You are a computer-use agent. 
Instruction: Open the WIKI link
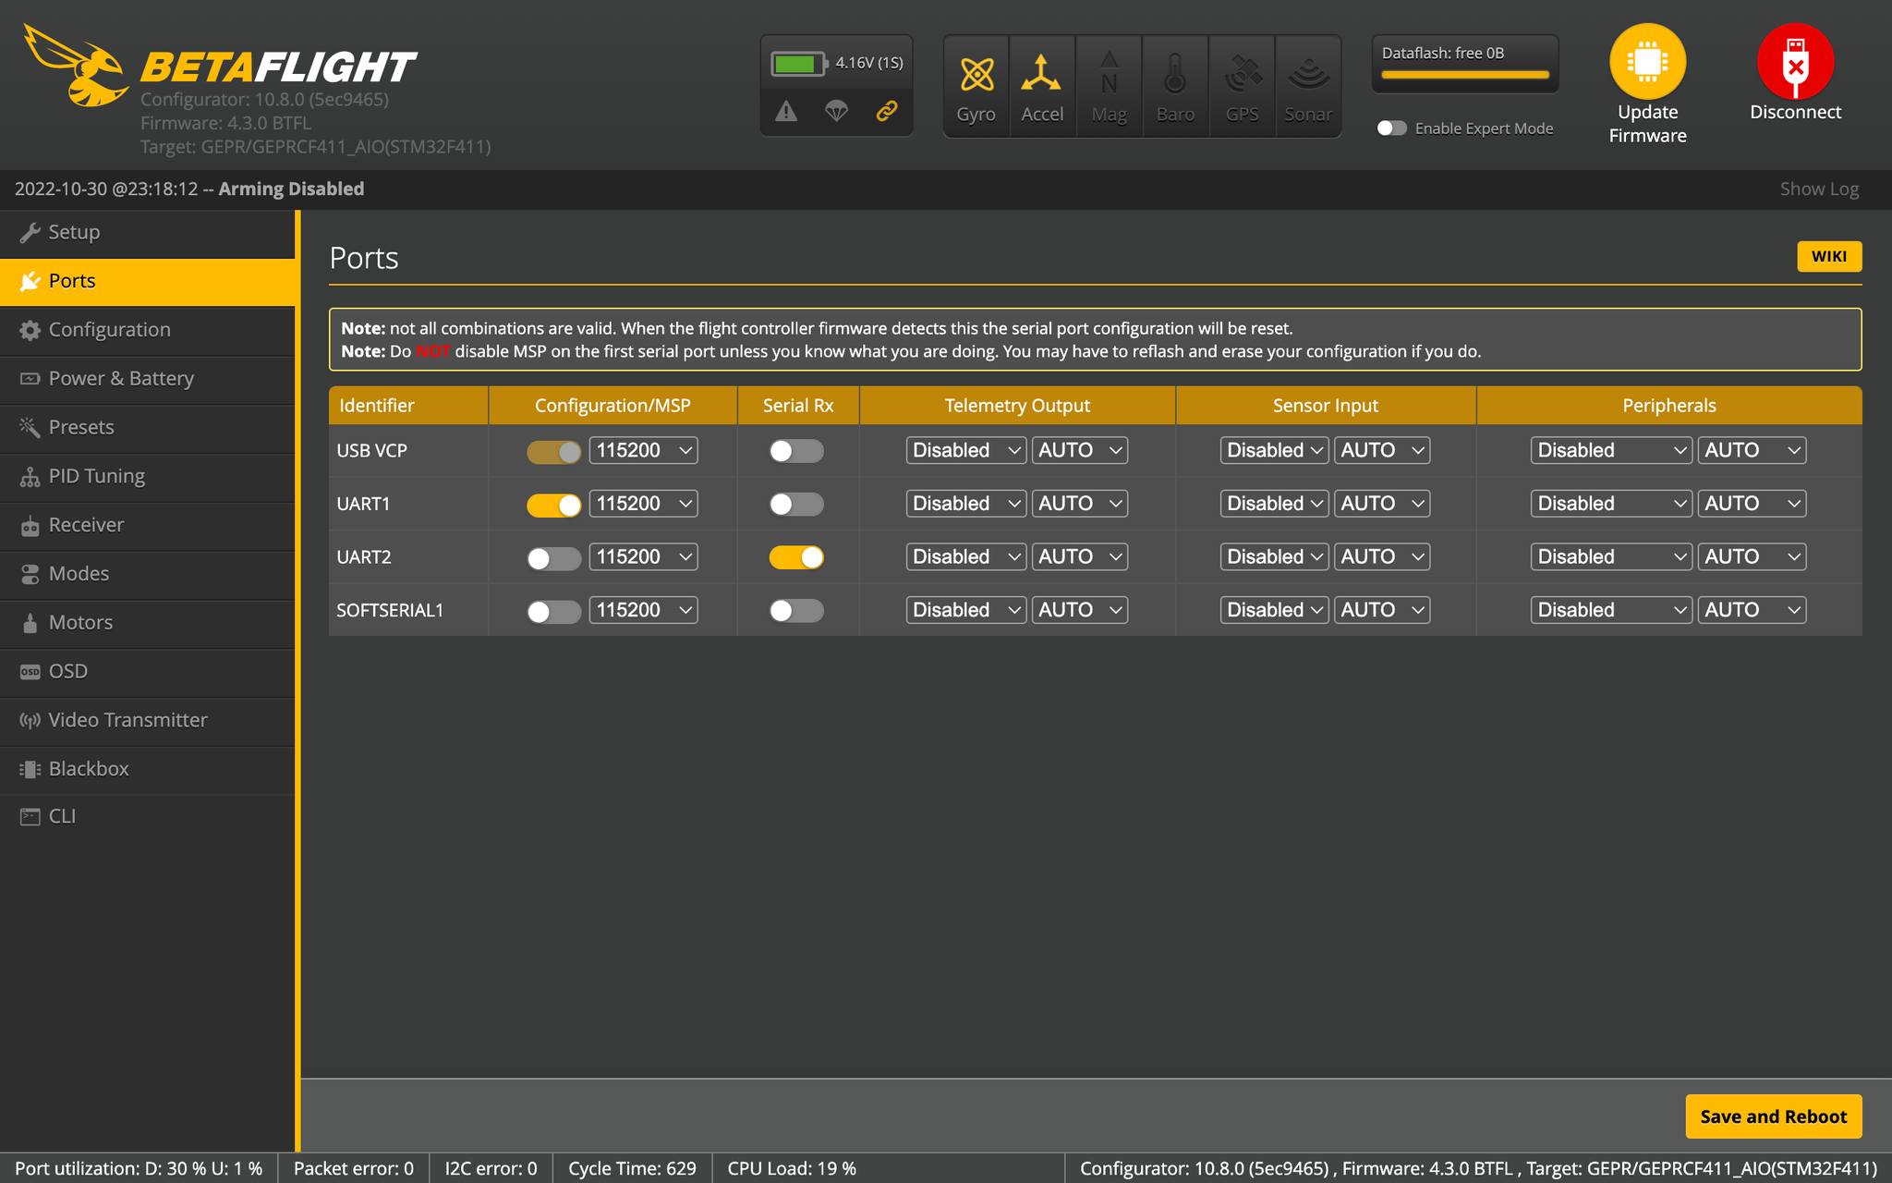click(x=1828, y=256)
